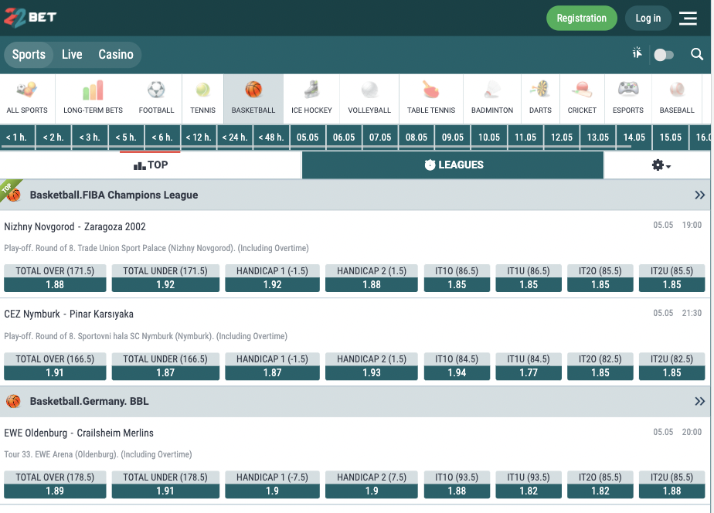The height and width of the screenshot is (513, 714).
Task: Filter events within 6 hours
Action: point(162,137)
